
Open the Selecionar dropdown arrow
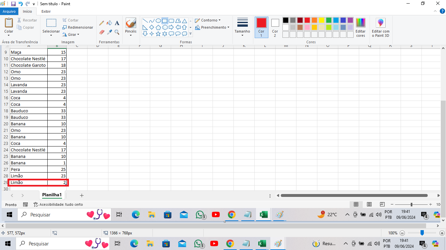pyautogui.click(x=51, y=35)
